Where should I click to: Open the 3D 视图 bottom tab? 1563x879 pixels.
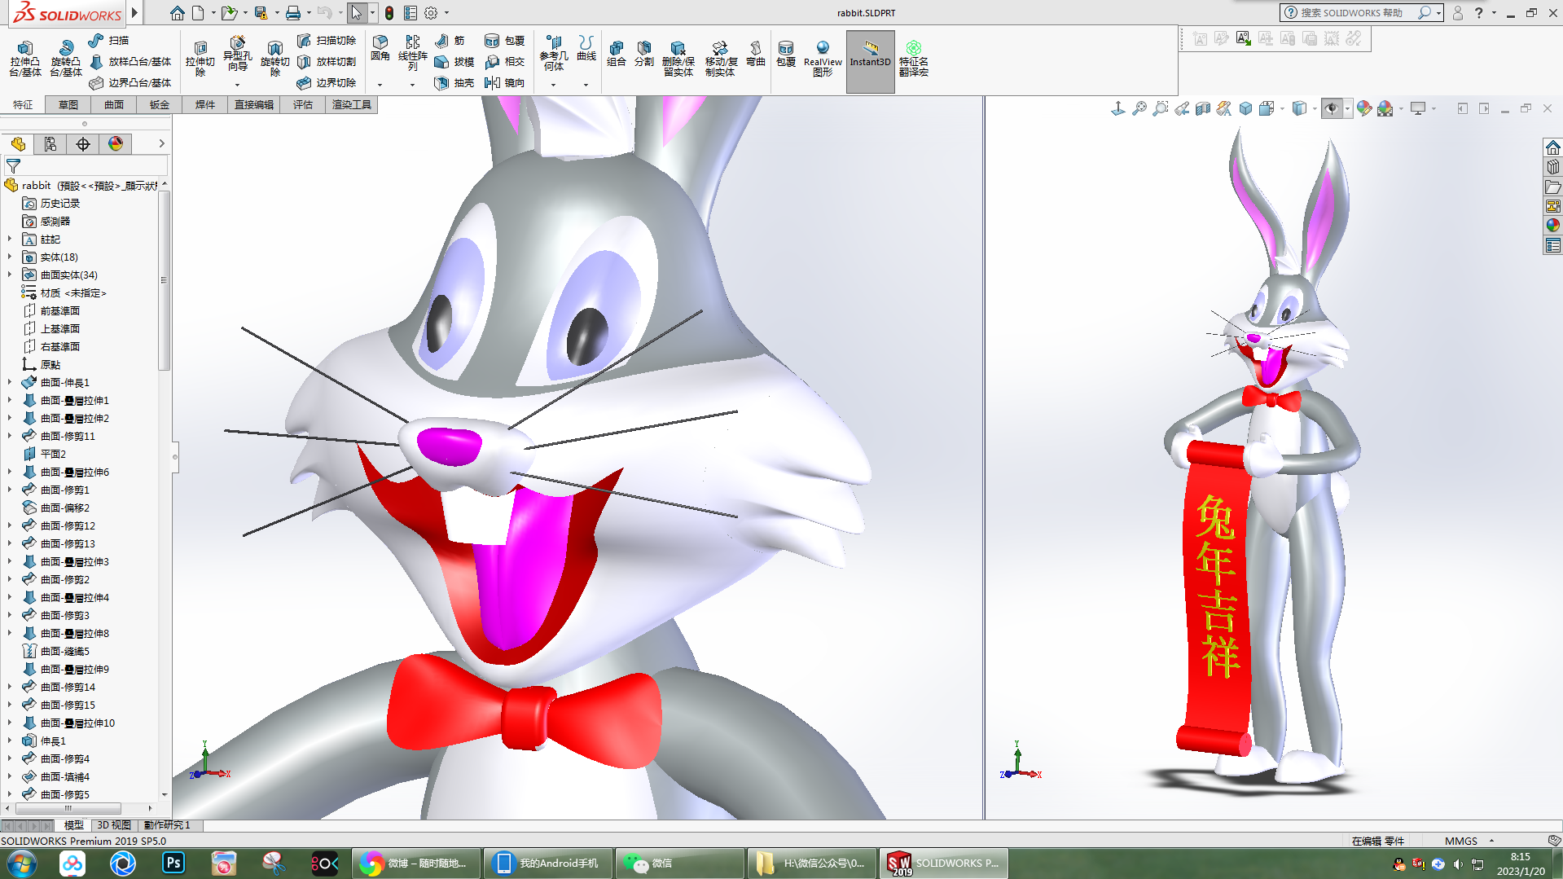114,825
